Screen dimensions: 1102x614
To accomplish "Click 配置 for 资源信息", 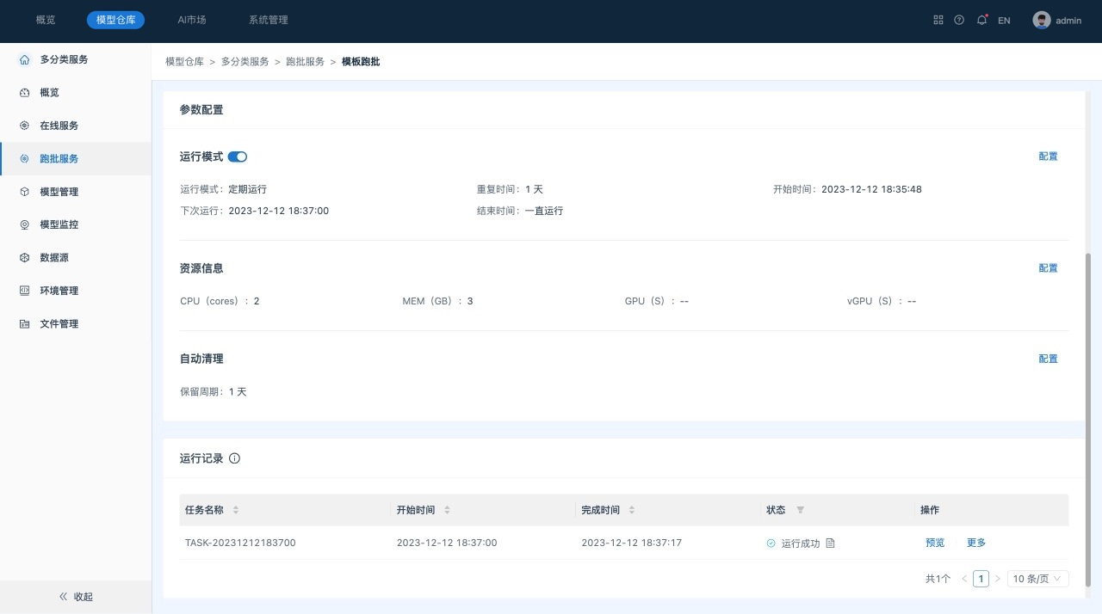I will point(1048,268).
